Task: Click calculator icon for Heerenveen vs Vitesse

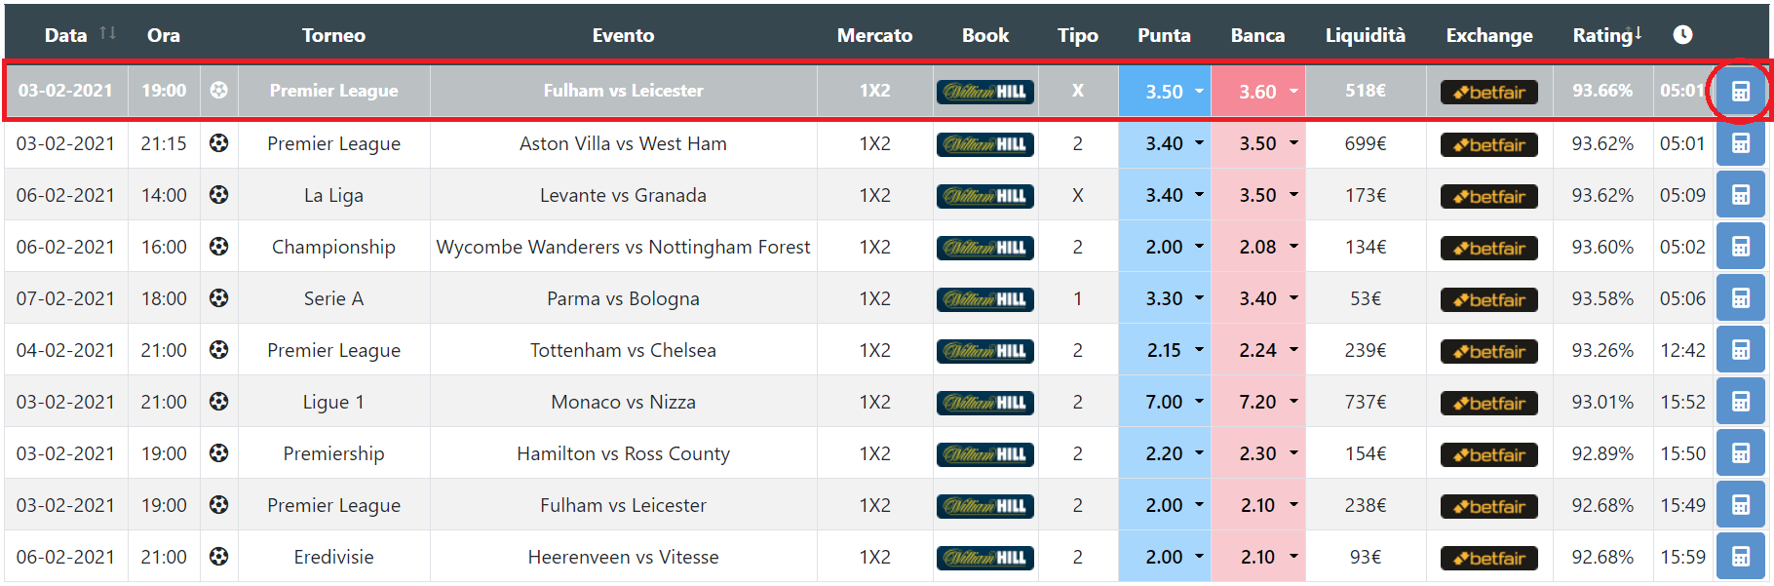Action: click(1740, 557)
